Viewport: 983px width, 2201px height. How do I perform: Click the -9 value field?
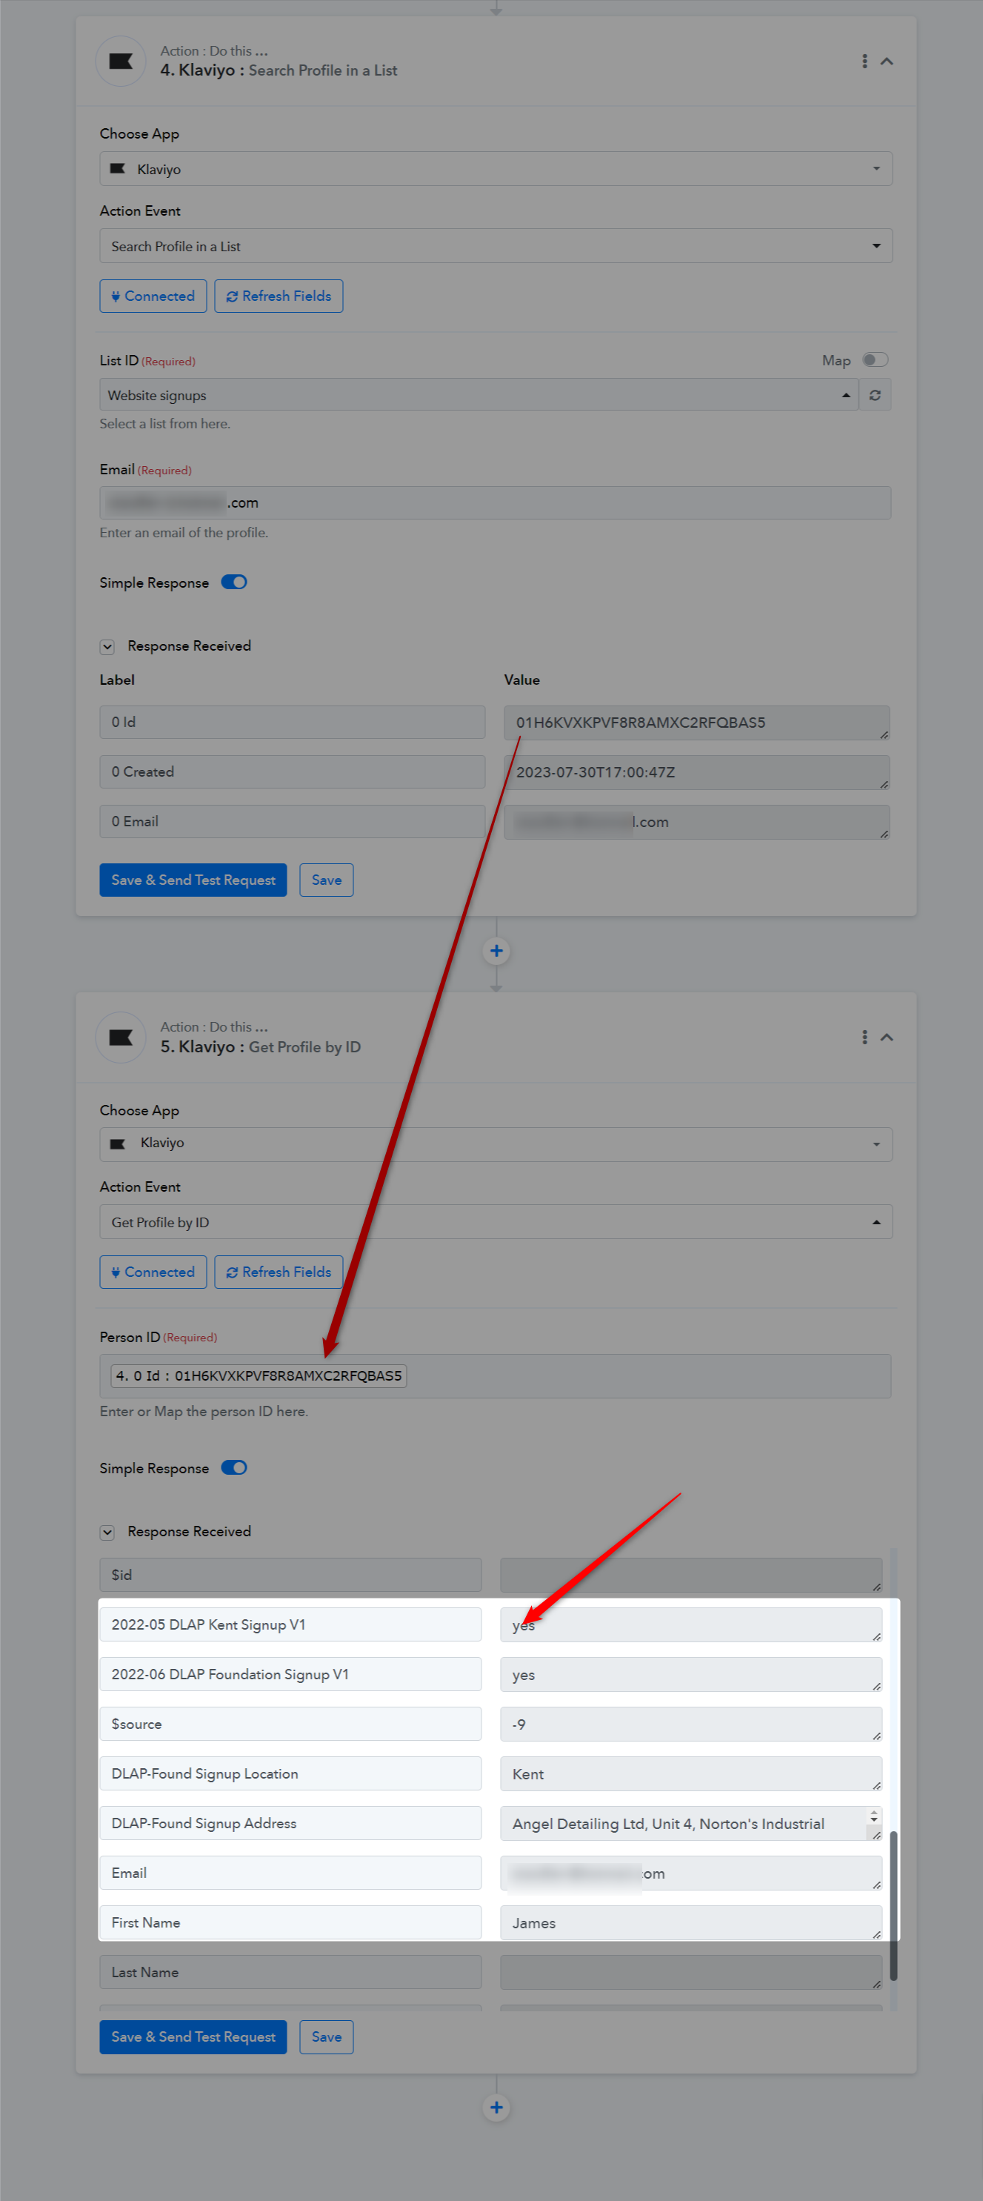point(691,1724)
